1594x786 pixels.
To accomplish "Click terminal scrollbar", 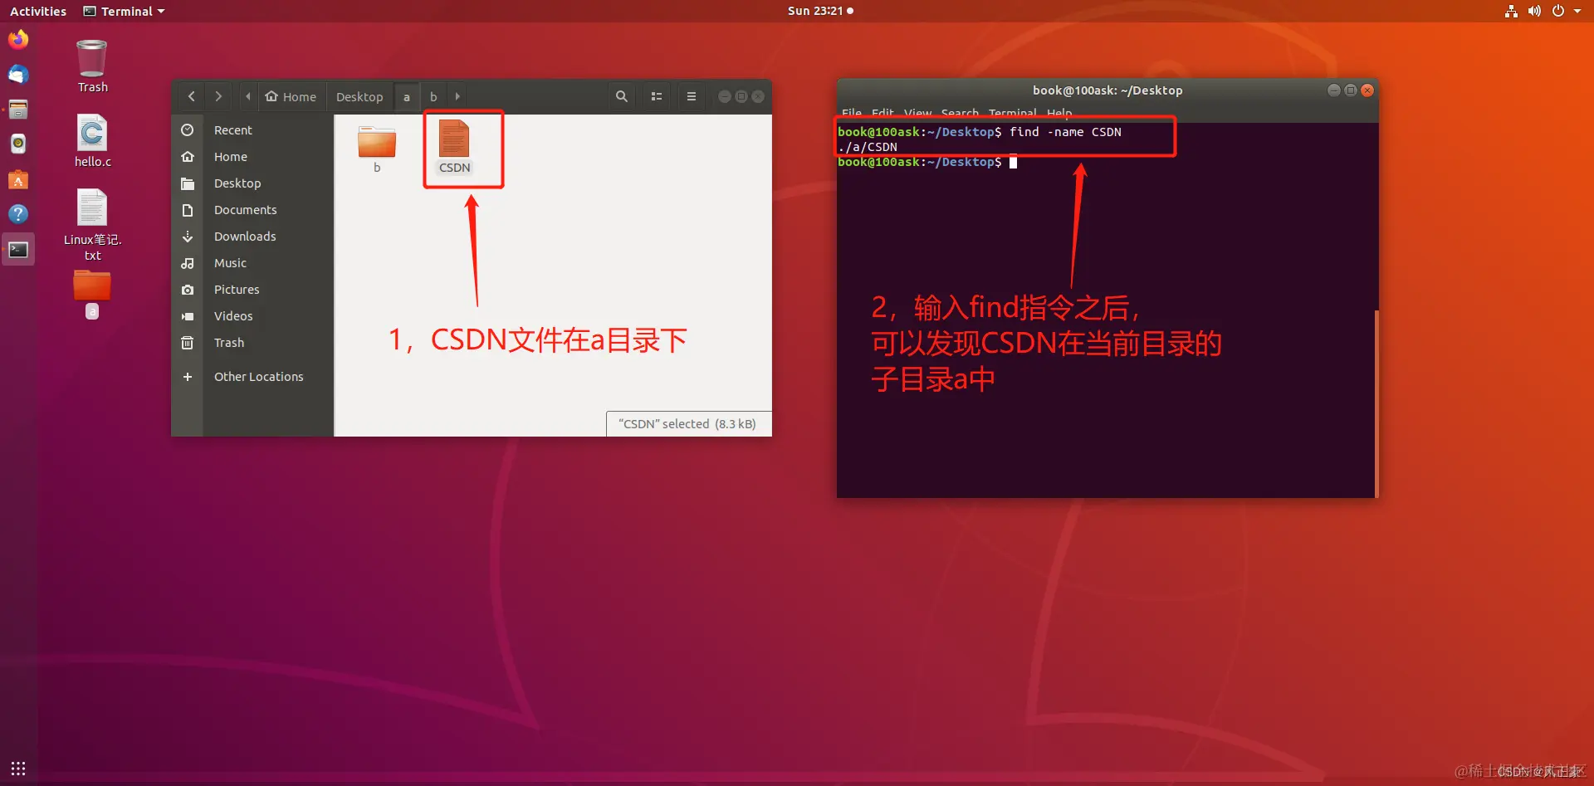I will tap(1376, 403).
